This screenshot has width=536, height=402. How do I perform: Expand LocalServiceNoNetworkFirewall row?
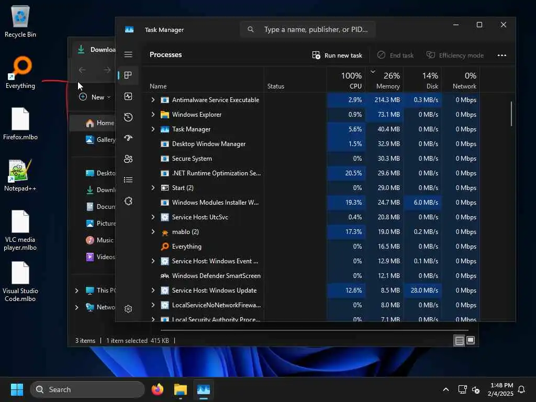(153, 305)
